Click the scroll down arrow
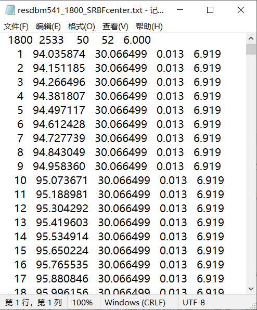This screenshot has height=310, width=257. click(251, 289)
